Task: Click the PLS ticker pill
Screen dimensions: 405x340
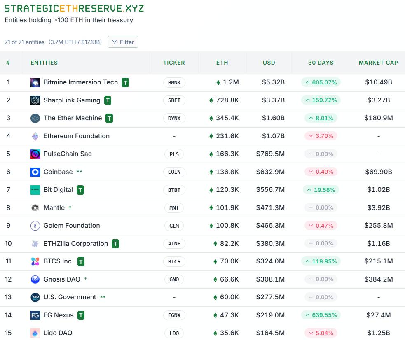Action: click(174, 154)
